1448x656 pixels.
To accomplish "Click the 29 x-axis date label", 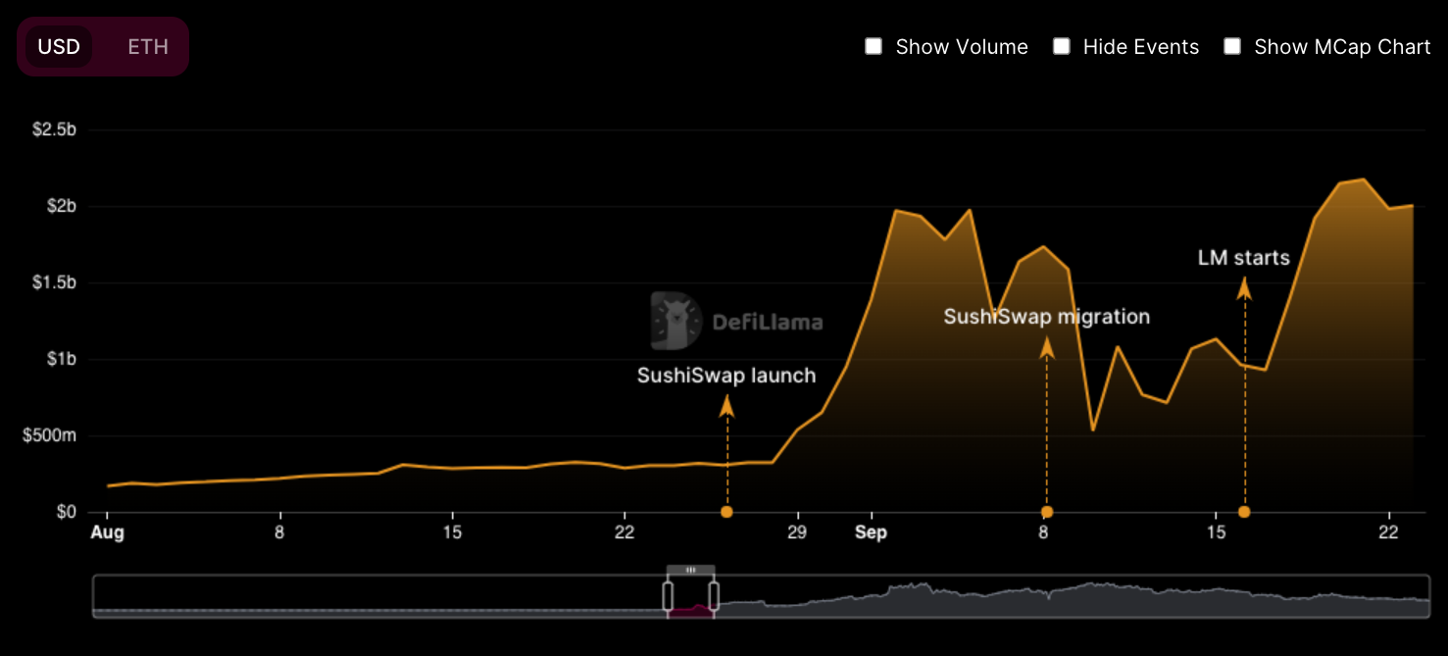I will pyautogui.click(x=797, y=532).
